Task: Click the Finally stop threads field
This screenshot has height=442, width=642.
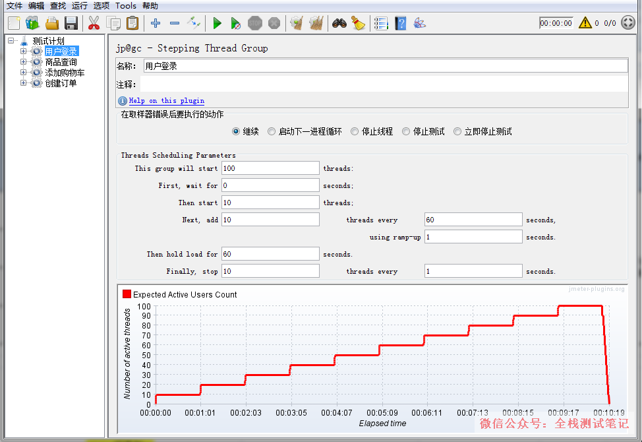Action: point(270,272)
